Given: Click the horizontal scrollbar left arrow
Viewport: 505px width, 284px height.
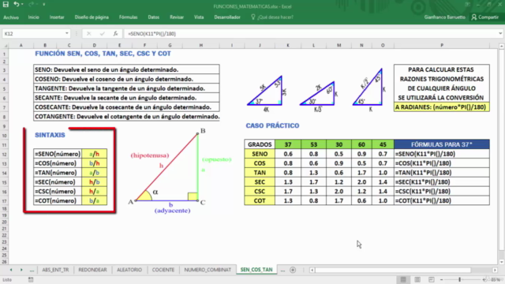Looking at the screenshot, I should (312, 270).
